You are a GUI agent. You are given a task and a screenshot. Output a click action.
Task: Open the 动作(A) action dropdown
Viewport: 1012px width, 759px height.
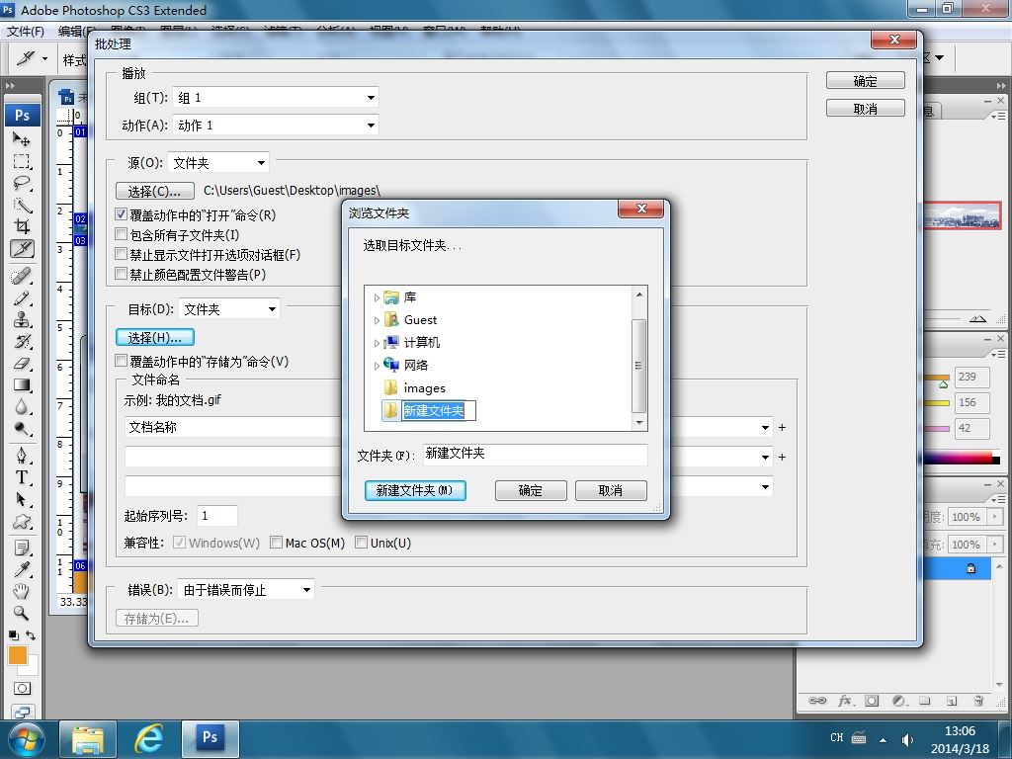[275, 126]
